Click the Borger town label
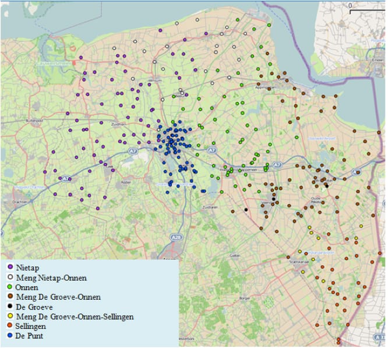 click(245, 299)
